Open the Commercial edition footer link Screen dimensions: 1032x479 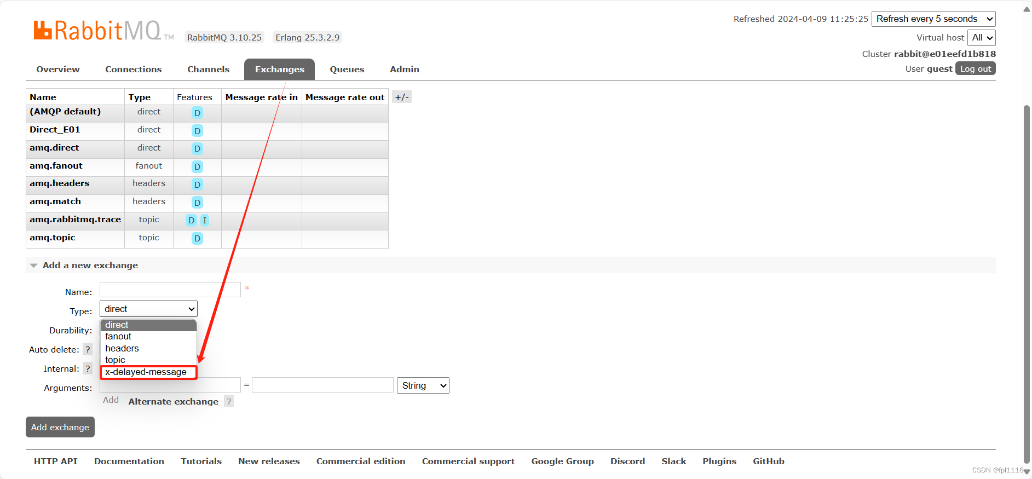(361, 461)
